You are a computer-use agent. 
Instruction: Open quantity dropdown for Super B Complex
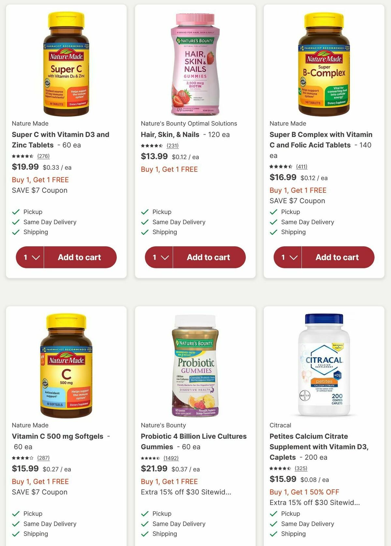click(287, 257)
